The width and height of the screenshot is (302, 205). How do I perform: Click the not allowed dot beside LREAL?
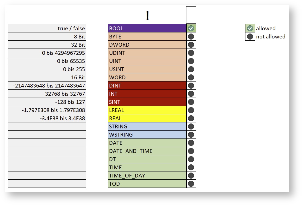point(191,110)
